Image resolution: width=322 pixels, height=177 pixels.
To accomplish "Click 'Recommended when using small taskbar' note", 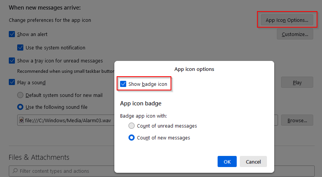I will click(x=66, y=71).
